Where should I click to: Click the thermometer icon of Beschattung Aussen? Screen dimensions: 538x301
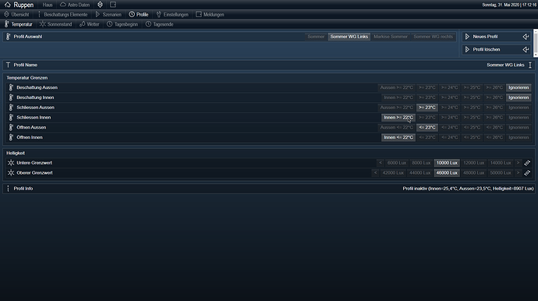tap(11, 87)
